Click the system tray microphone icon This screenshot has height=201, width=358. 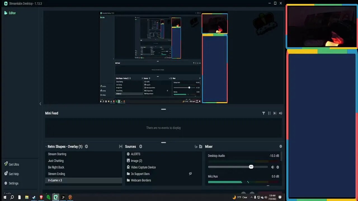[x=255, y=197]
